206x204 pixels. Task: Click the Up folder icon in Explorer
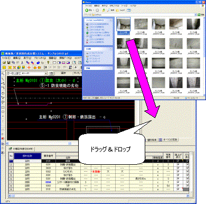coord(104,10)
